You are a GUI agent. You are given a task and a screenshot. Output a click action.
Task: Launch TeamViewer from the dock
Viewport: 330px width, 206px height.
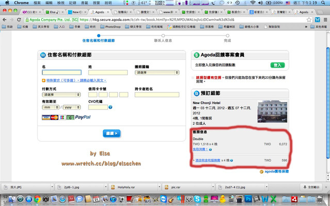tap(163, 199)
